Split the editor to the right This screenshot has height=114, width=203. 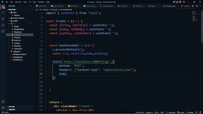click(x=197, y=6)
